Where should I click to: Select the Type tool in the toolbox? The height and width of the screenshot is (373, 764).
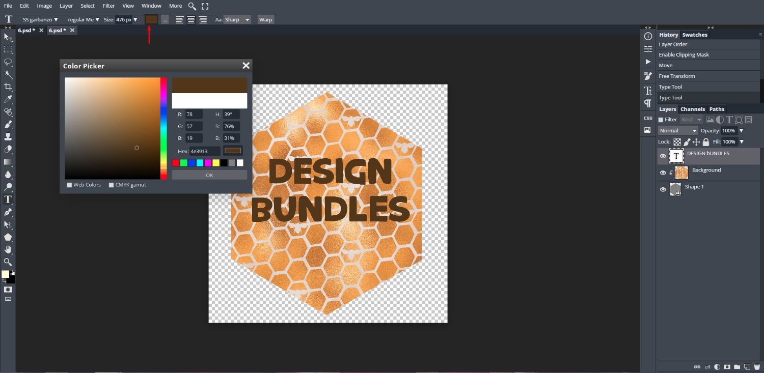click(8, 199)
